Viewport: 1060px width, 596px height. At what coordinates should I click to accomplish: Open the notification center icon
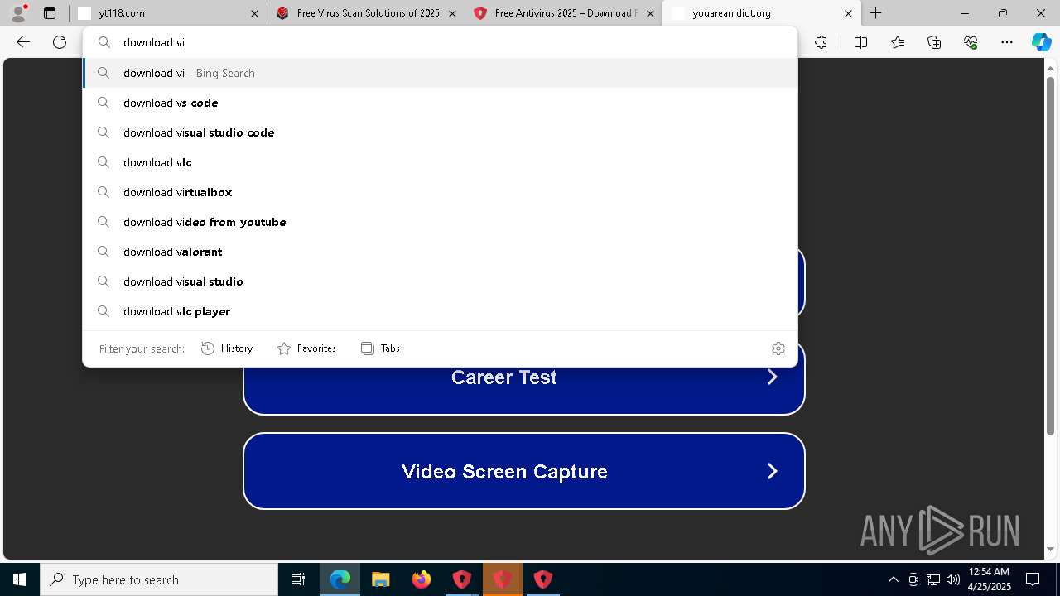click(1033, 579)
